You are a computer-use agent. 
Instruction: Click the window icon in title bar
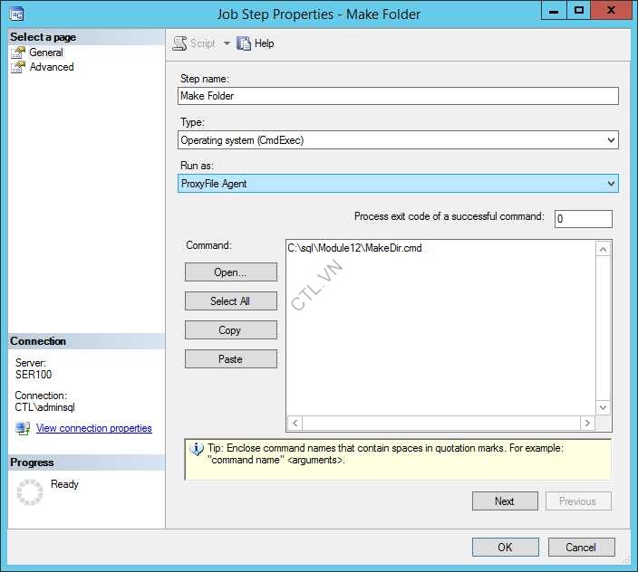[15, 14]
